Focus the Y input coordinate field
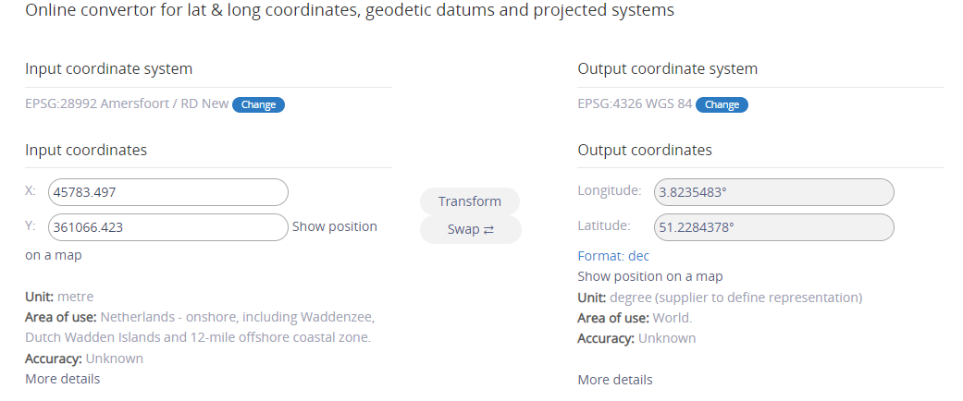The image size is (963, 401). click(168, 227)
